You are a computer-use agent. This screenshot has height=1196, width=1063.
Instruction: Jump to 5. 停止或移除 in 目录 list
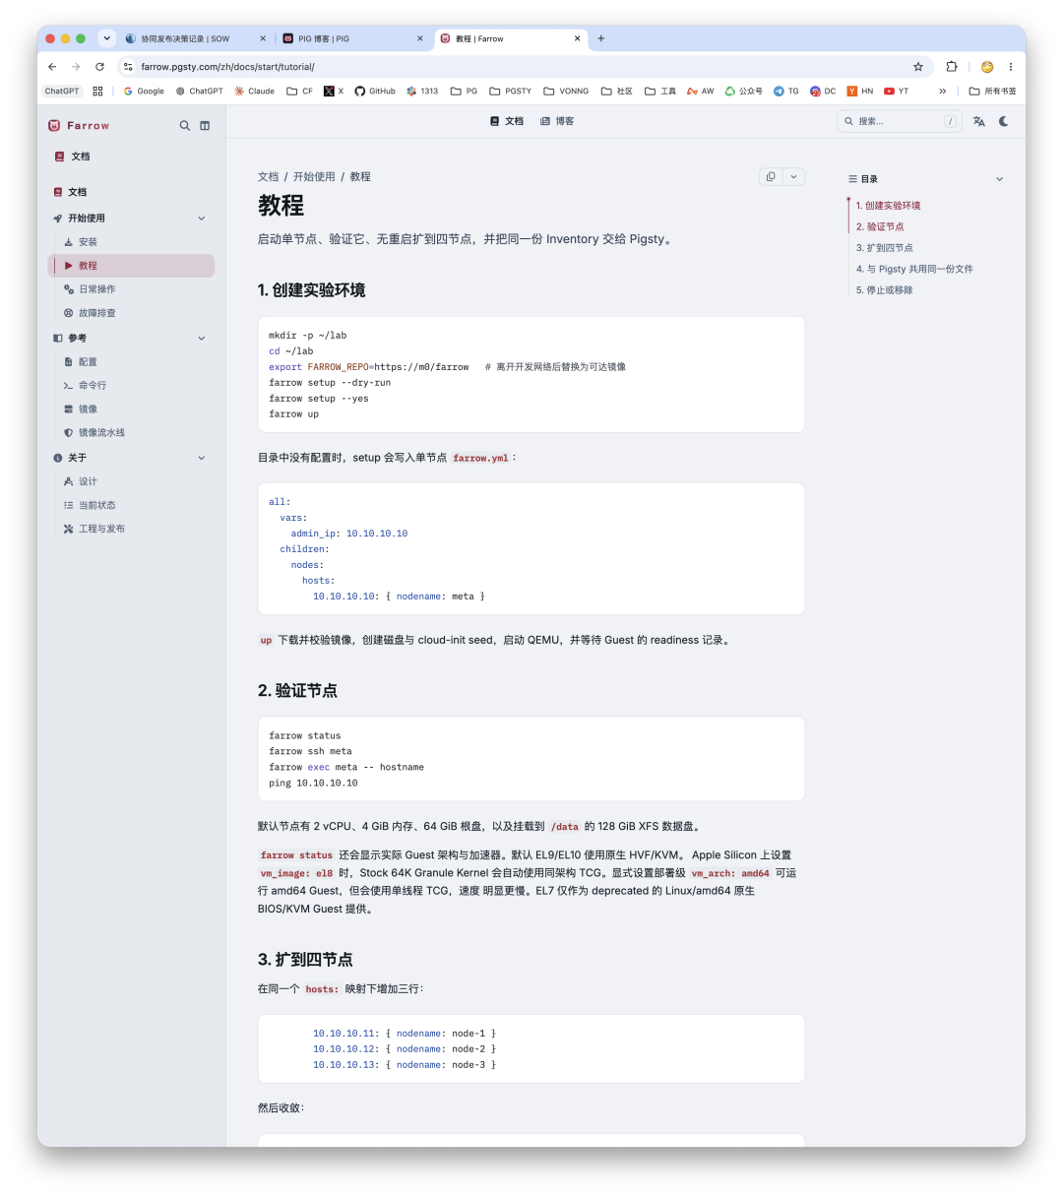point(885,290)
